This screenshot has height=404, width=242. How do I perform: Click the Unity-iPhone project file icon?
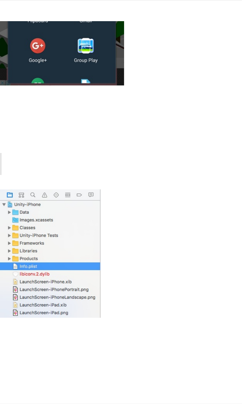pyautogui.click(x=10, y=204)
